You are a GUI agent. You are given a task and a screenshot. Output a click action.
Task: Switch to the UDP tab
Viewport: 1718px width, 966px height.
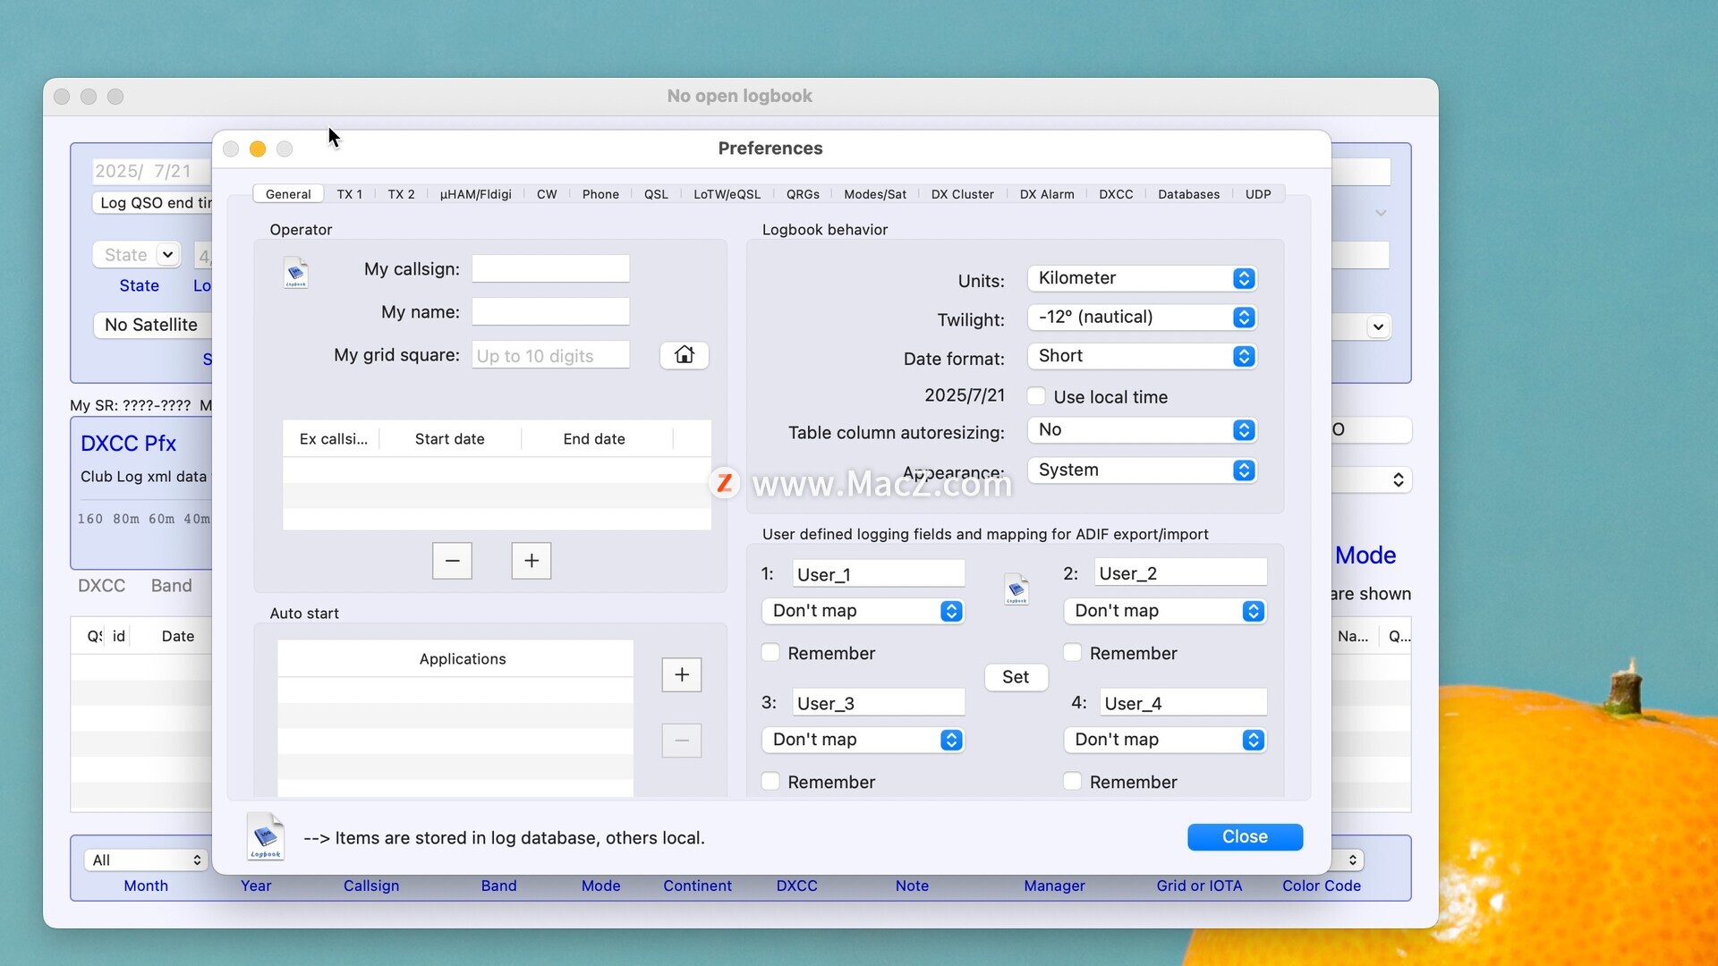pos(1258,194)
